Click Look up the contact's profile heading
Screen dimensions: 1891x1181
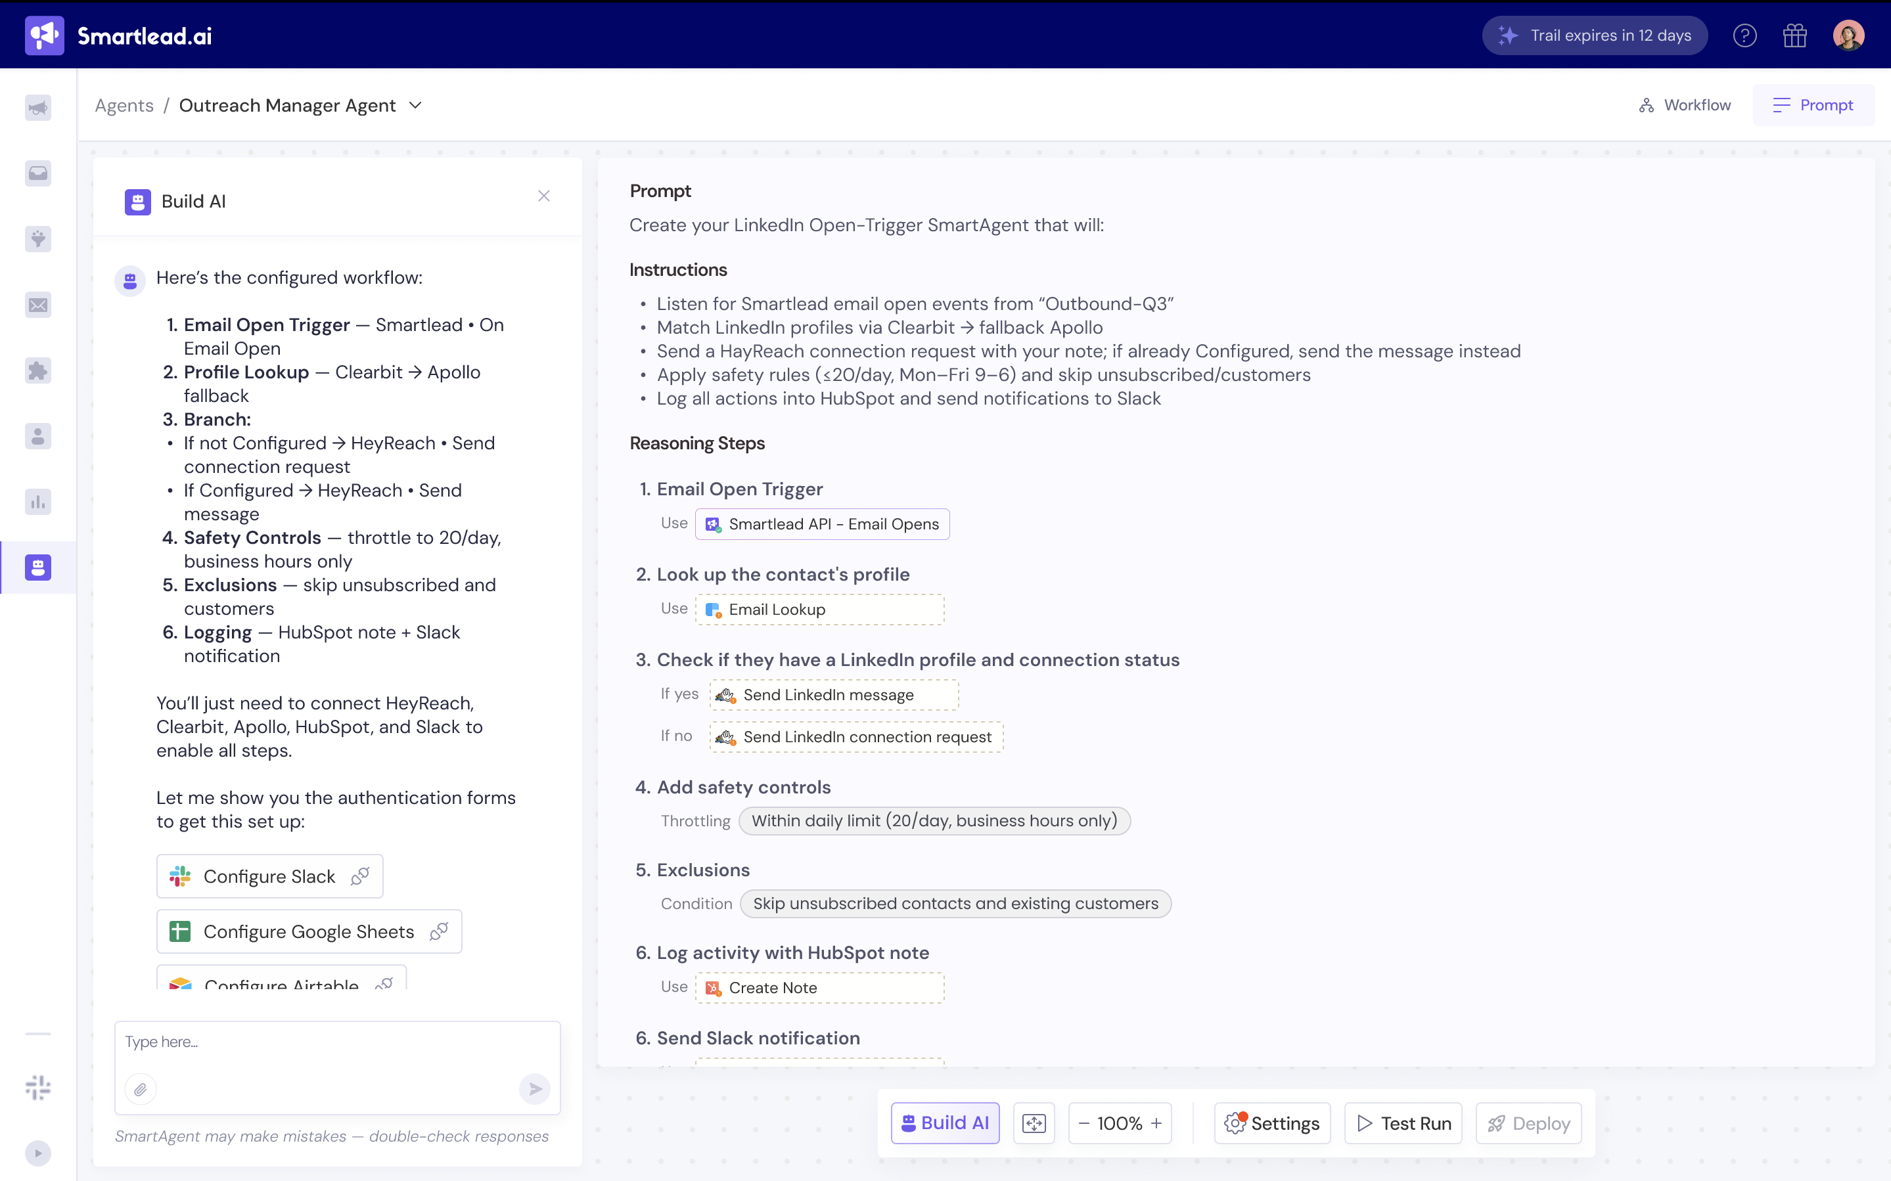pyautogui.click(x=783, y=574)
